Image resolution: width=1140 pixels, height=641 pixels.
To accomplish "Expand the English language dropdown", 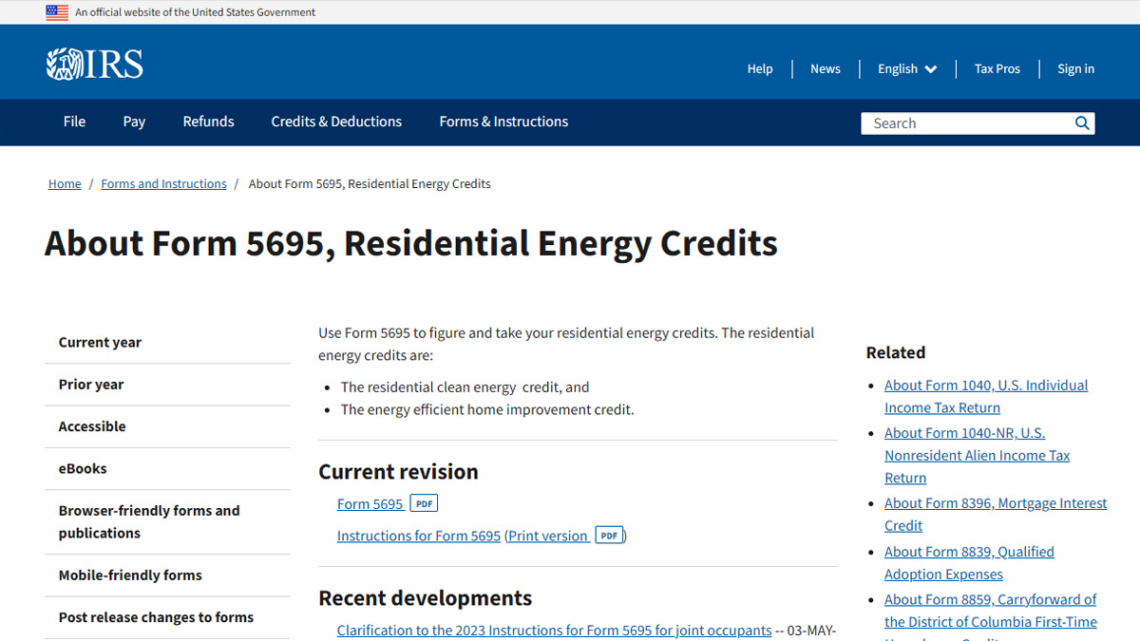I will point(907,68).
